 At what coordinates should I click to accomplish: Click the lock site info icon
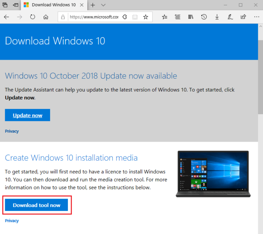(63, 17)
